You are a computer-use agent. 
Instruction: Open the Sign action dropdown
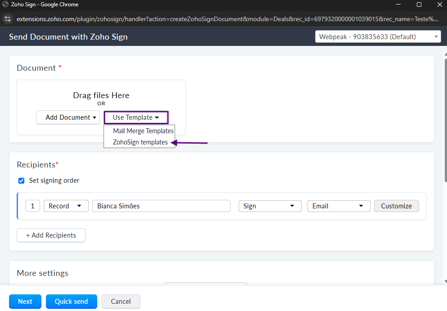point(270,206)
